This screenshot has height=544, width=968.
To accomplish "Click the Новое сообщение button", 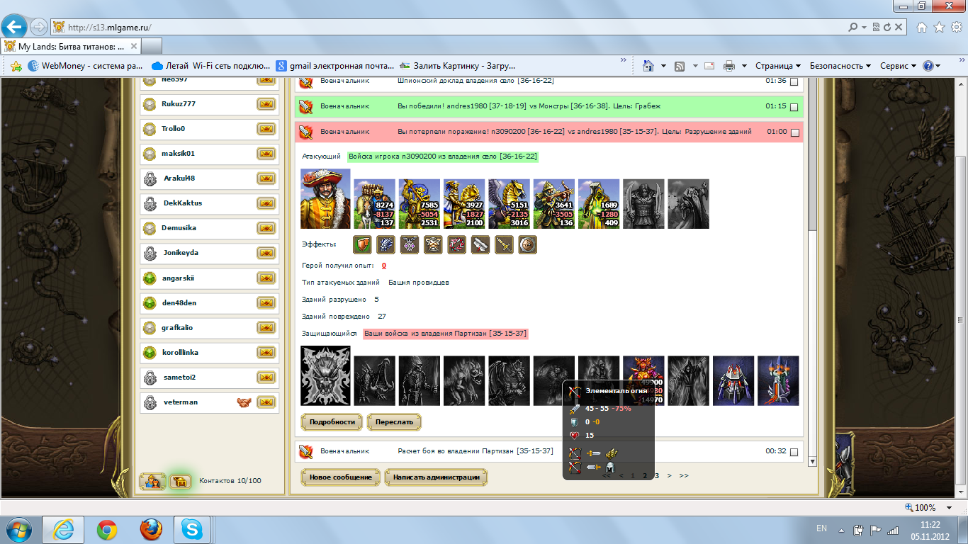I will click(x=341, y=477).
